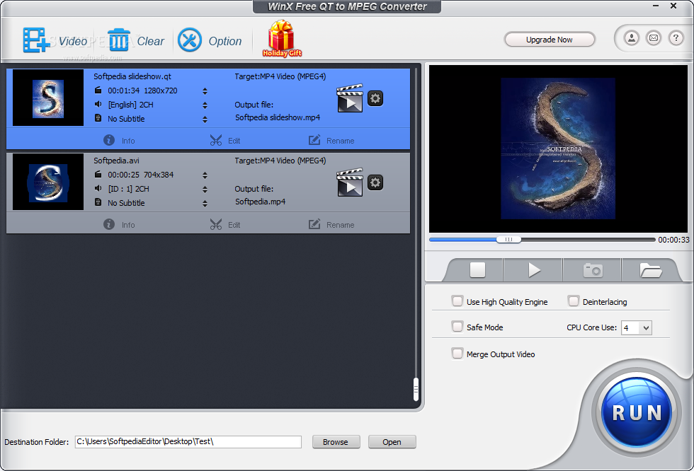Rename output of Softpedia slideshow.qt

tap(331, 141)
